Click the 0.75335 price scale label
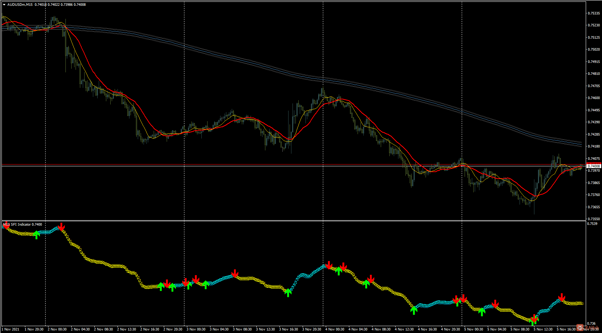The height and width of the screenshot is (333, 602). pyautogui.click(x=594, y=13)
